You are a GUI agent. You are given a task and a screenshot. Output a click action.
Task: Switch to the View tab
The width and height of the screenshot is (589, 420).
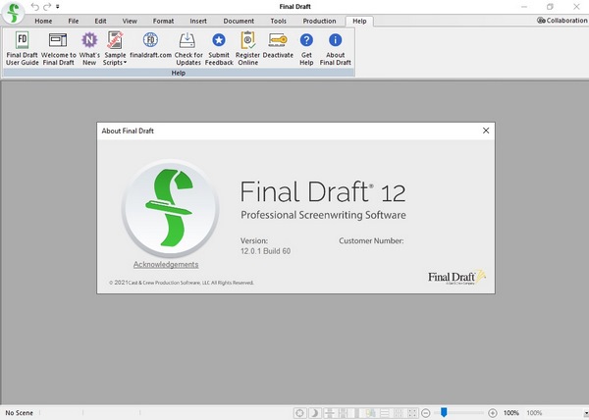(130, 21)
